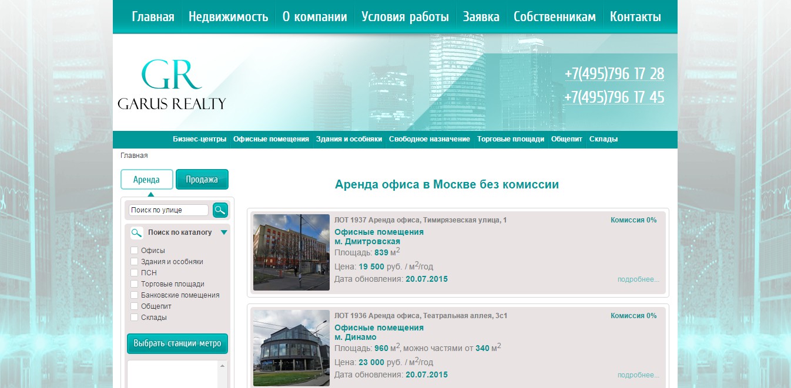
Task: Check the Банковские помещения checkbox
Action: pos(134,295)
